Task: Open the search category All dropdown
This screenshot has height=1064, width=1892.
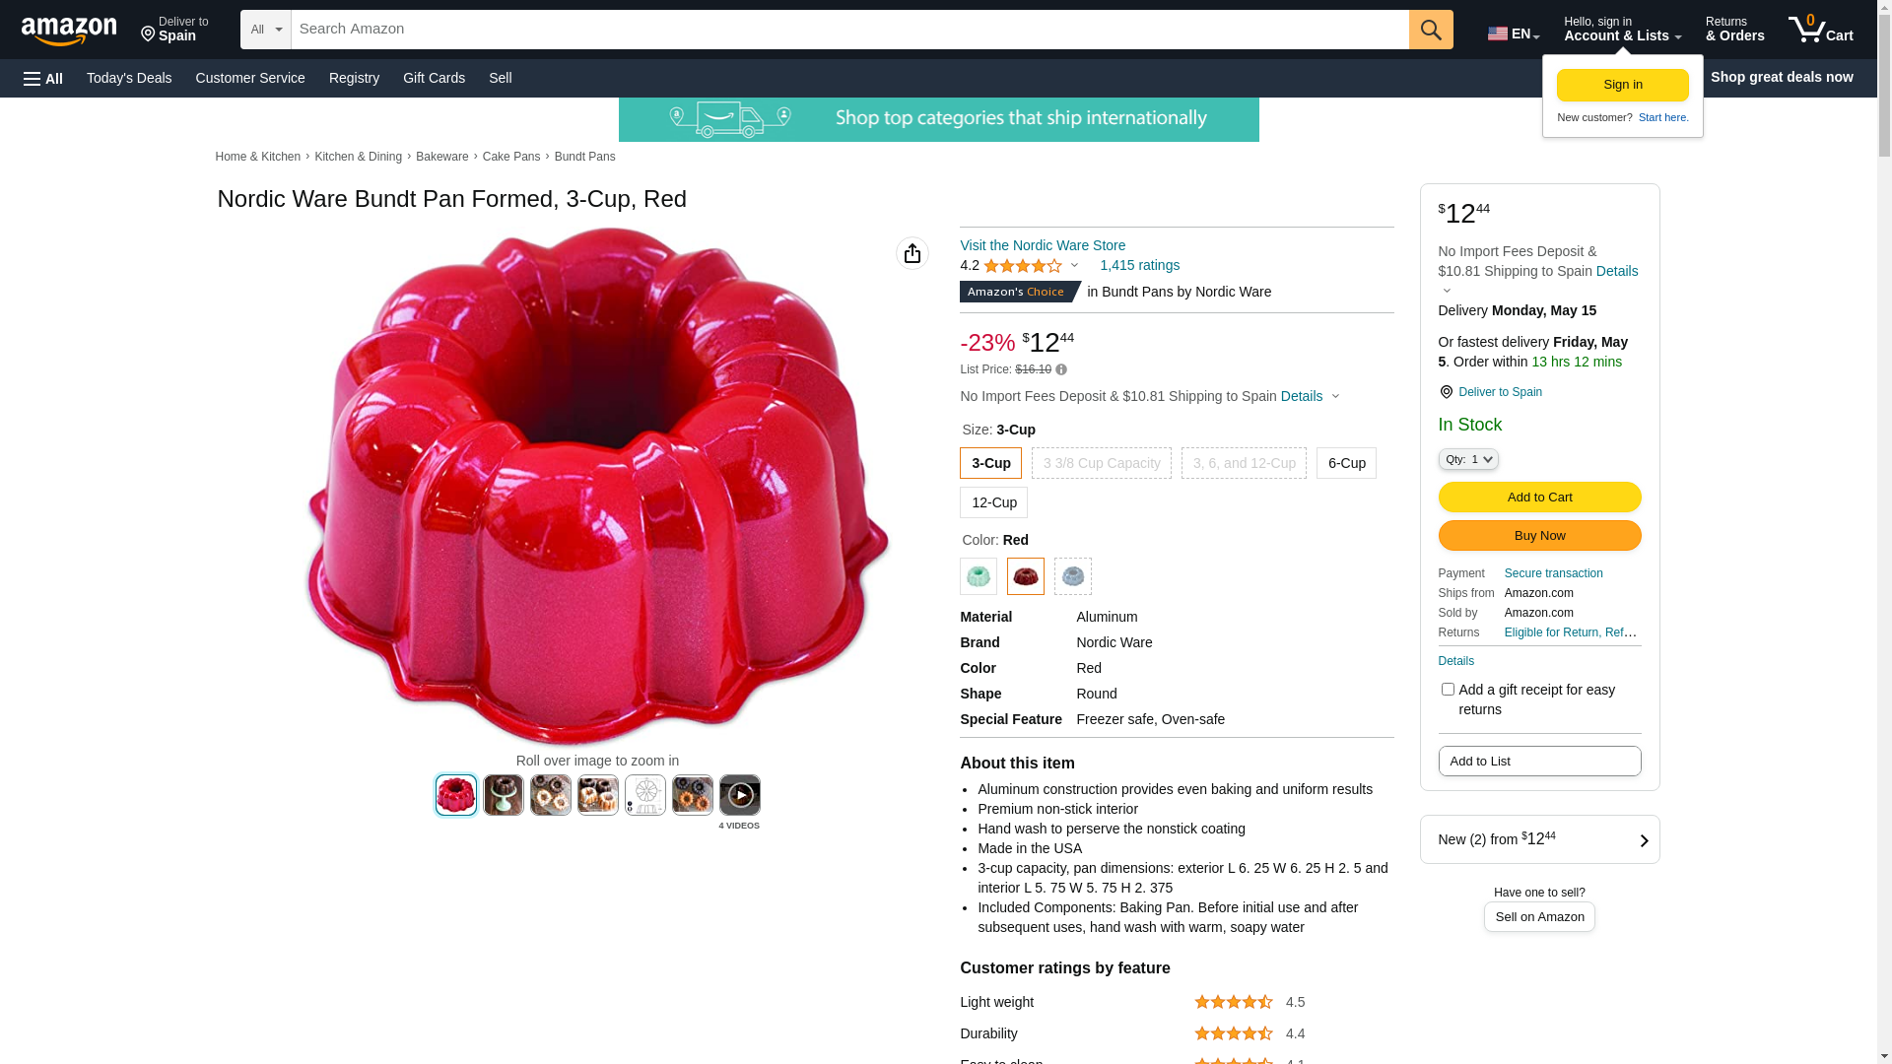Action: click(x=265, y=30)
